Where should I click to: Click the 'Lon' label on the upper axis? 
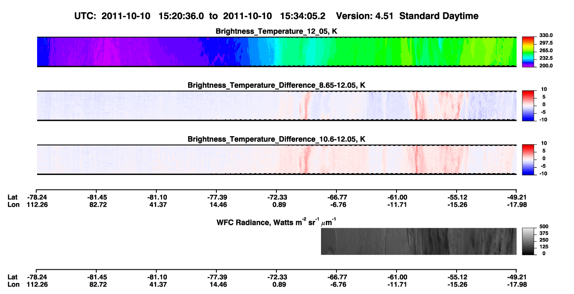coord(13,204)
